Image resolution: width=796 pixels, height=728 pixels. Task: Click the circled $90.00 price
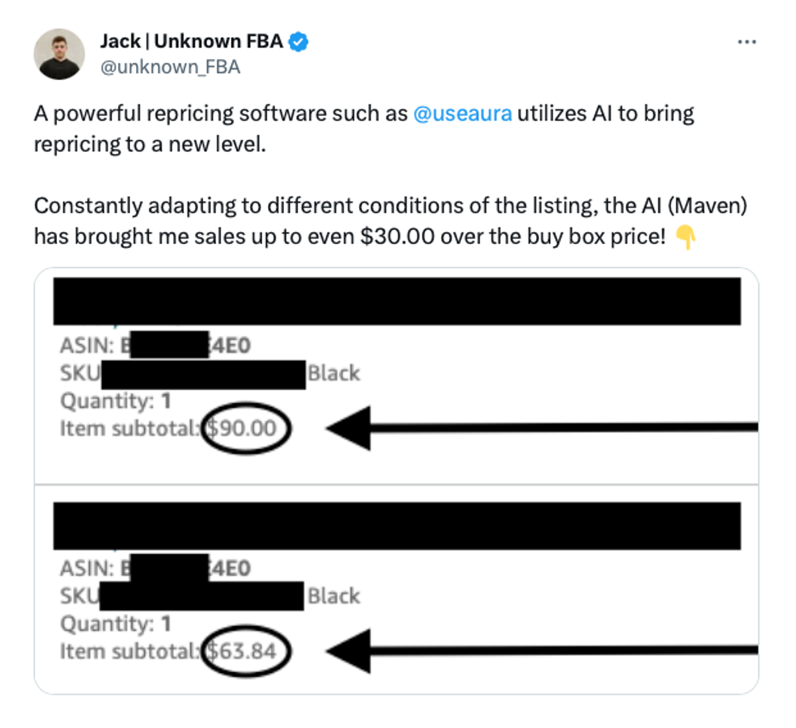pos(247,428)
